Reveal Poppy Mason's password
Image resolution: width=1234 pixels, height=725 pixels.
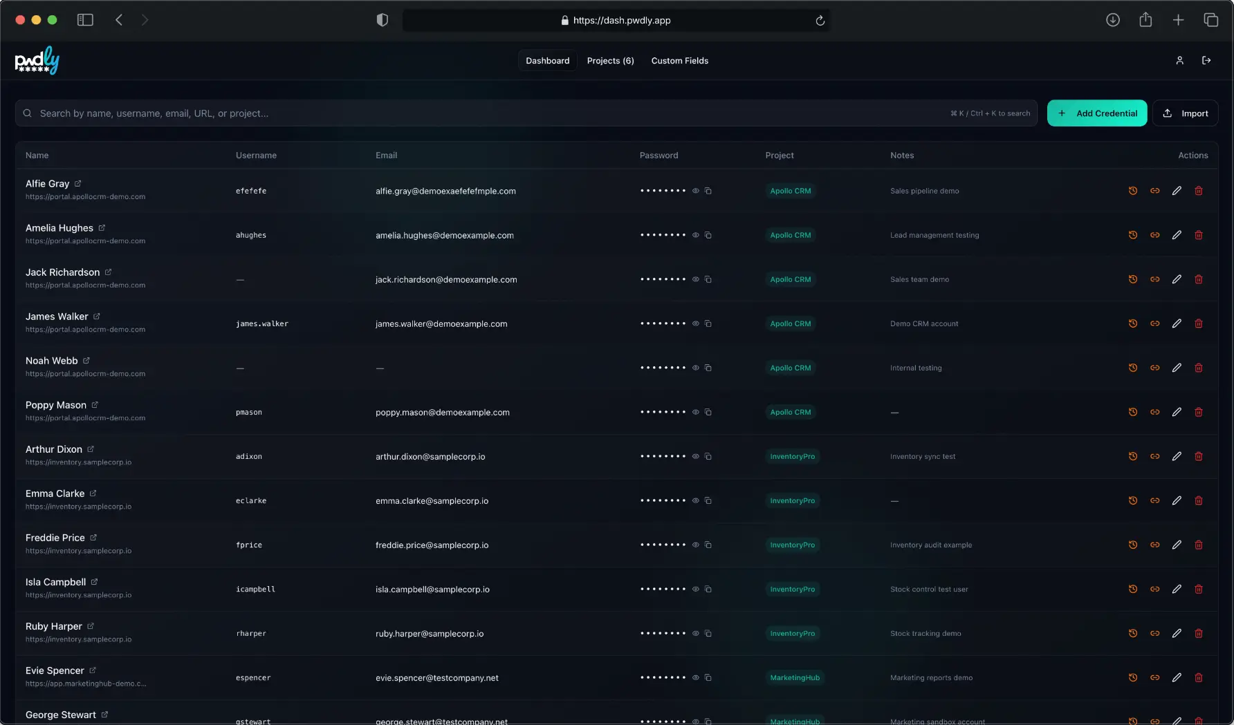696,412
